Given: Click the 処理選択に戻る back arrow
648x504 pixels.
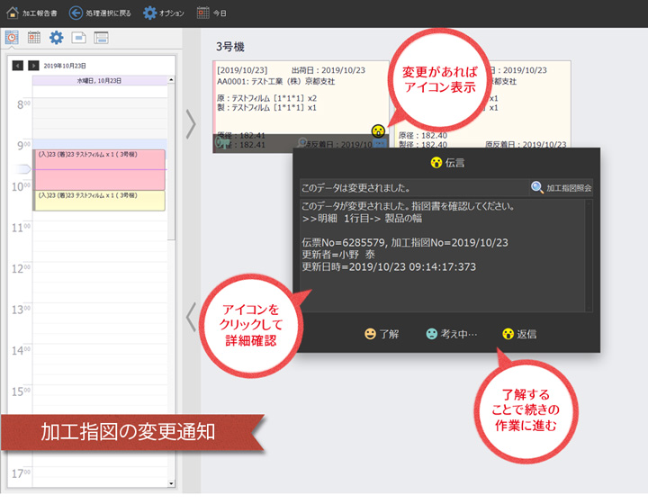Looking at the screenshot, I should [x=76, y=13].
